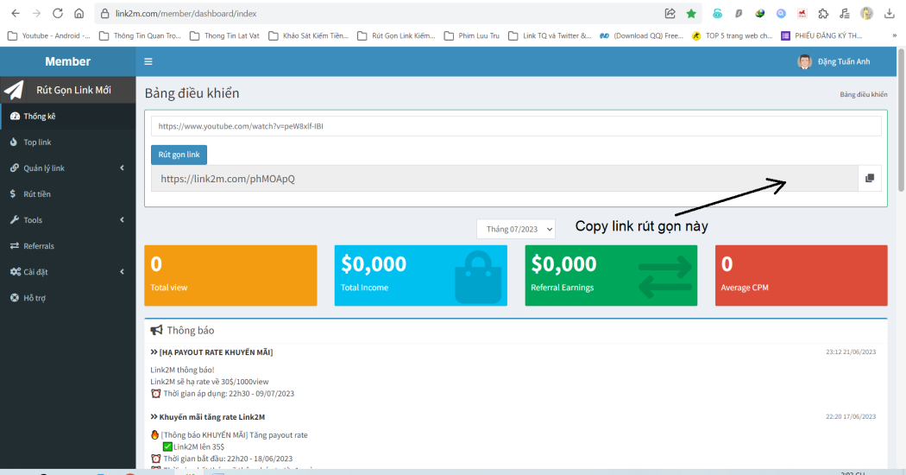Open the media control playlist icon
The image size is (906, 475).
tap(845, 13)
